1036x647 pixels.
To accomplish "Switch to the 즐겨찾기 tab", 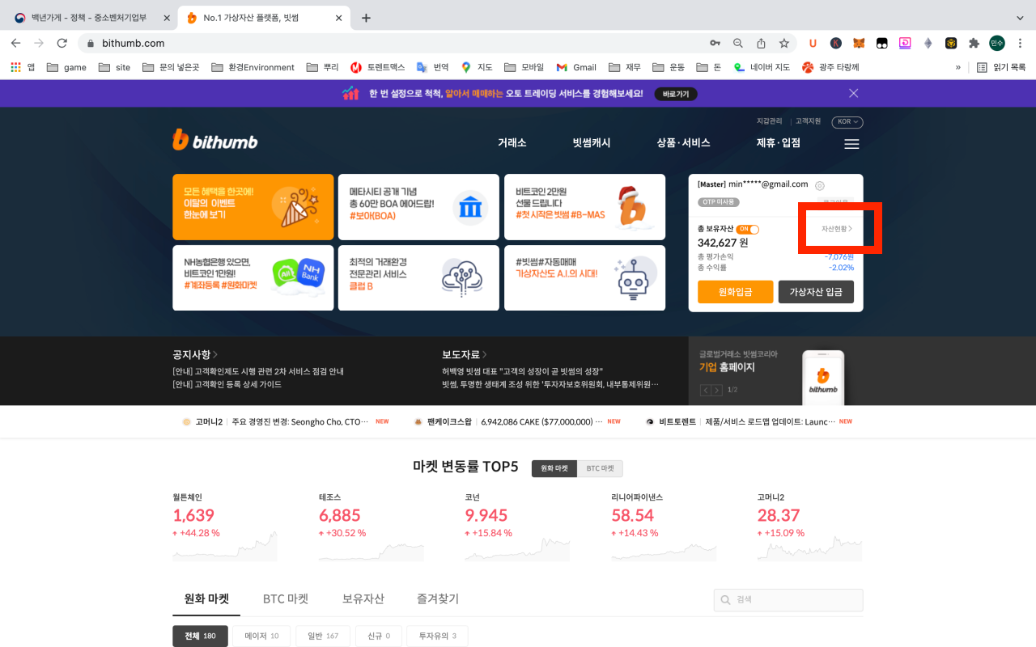I will click(438, 599).
